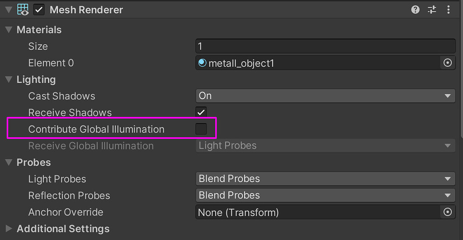Open the component presets icon
This screenshot has width=463, height=240.
pyautogui.click(x=432, y=10)
